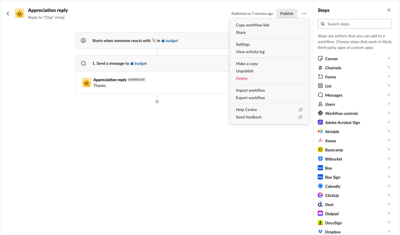The width and height of the screenshot is (400, 235).
Task: Expand the Channels steps chevron
Action: (x=389, y=67)
